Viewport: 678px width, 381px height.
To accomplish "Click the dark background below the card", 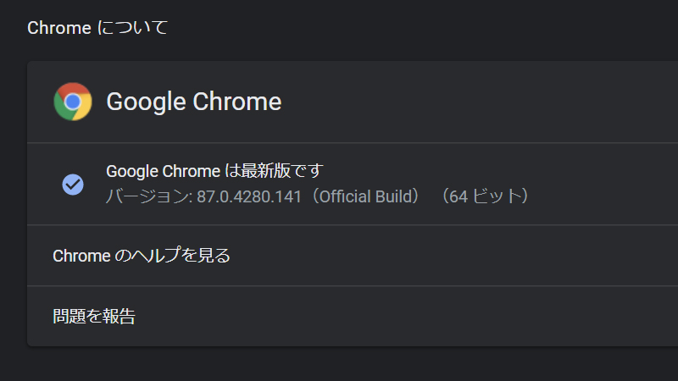I will click(x=339, y=364).
